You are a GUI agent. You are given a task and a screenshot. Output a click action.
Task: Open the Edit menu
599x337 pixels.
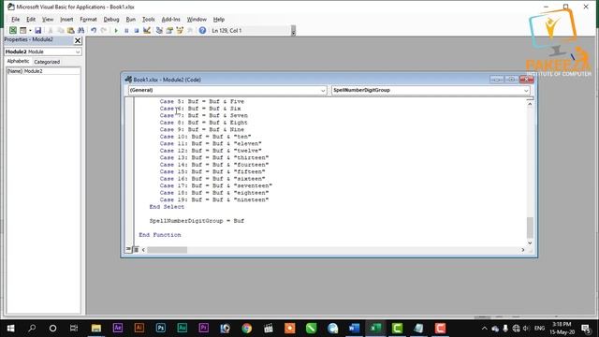point(31,19)
